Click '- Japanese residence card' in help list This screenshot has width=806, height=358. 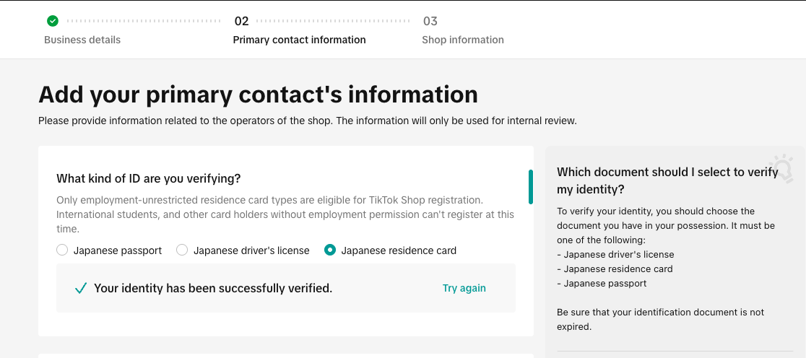click(615, 268)
